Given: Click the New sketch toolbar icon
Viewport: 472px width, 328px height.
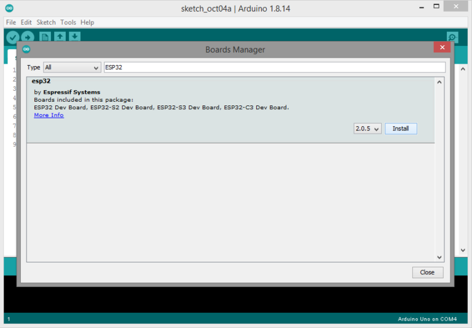Looking at the screenshot, I should pos(45,37).
